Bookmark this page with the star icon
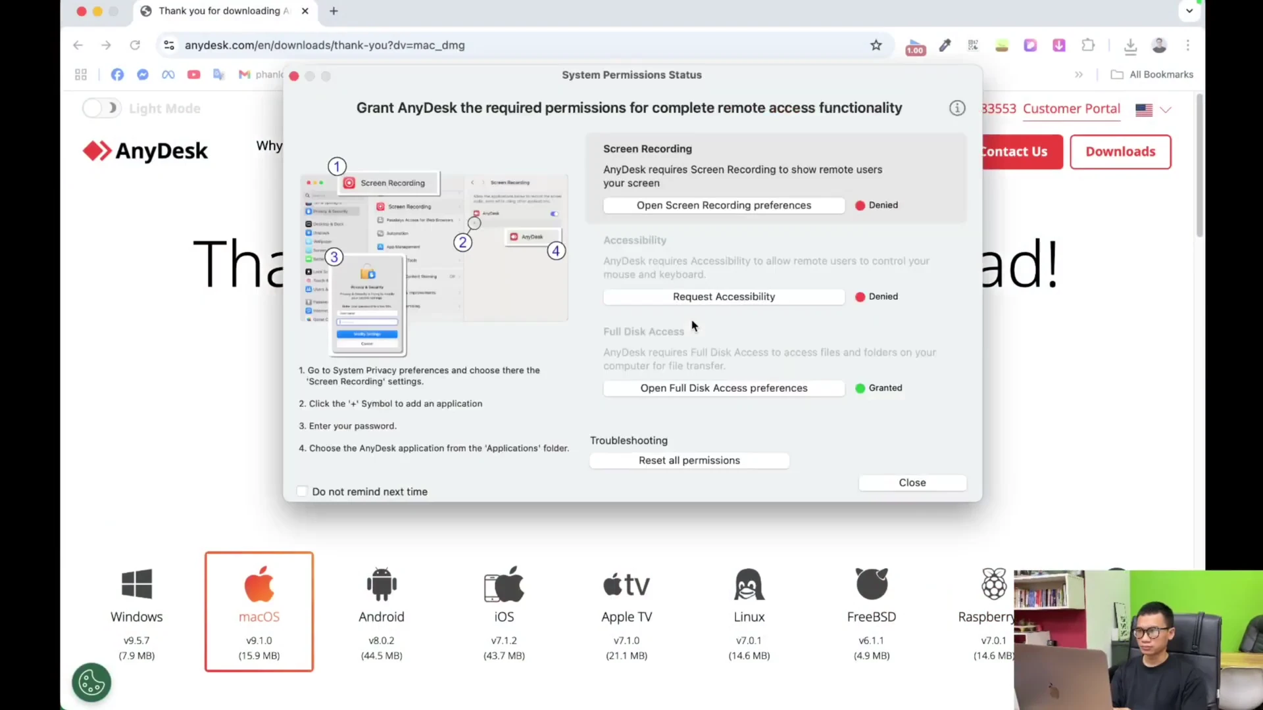1263x710 pixels. click(876, 45)
